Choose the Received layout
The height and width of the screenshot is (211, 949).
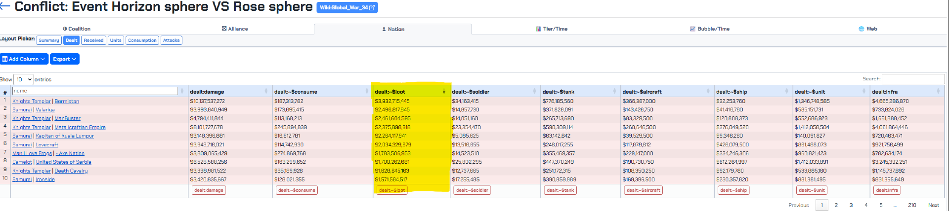[93, 40]
